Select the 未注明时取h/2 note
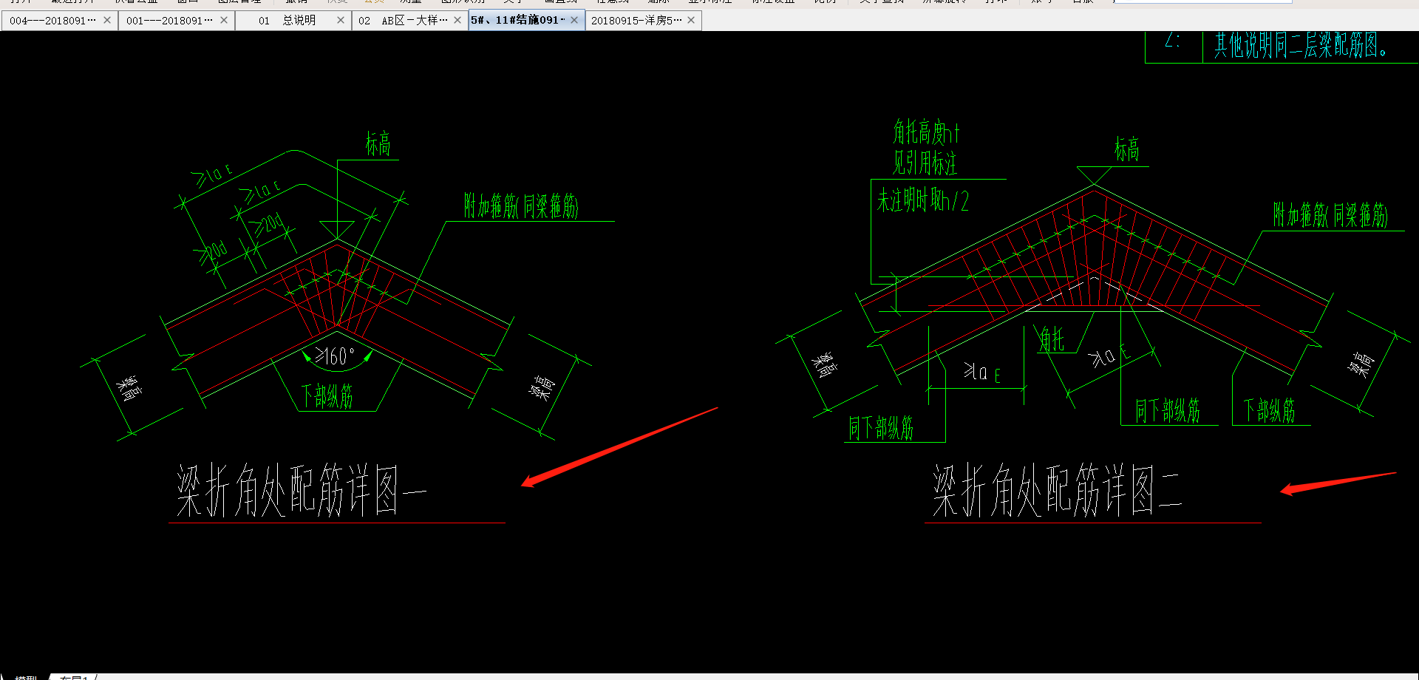1419x680 pixels. [922, 200]
